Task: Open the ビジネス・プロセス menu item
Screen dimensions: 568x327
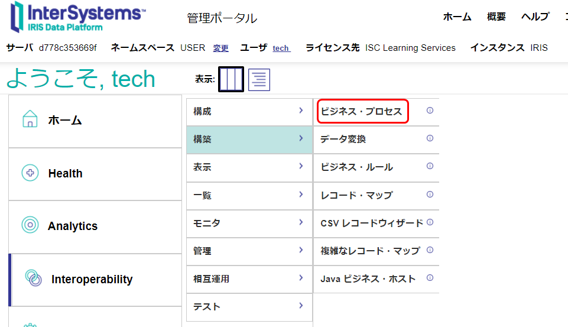Action: pos(361,111)
